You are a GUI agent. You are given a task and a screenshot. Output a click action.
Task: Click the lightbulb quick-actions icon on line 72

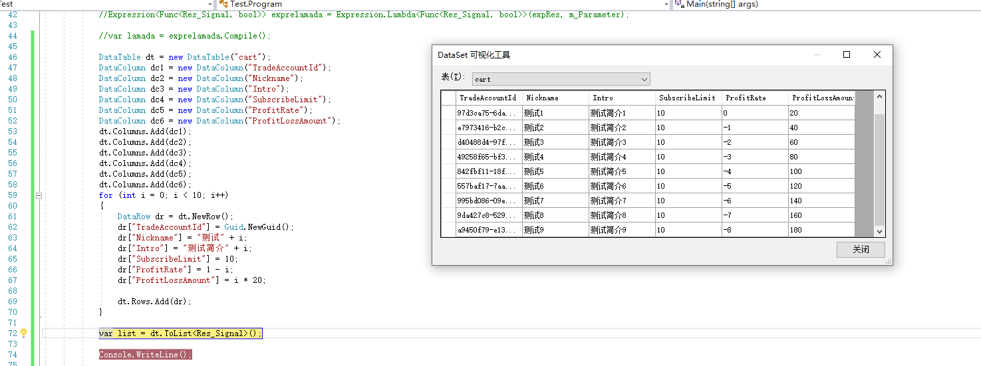pos(23,333)
